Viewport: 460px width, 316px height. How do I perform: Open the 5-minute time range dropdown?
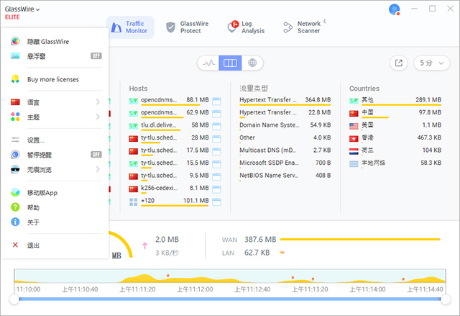click(x=428, y=63)
